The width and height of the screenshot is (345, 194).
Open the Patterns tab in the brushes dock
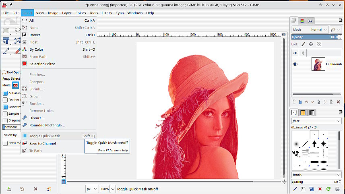pyautogui.click(x=303, y=113)
